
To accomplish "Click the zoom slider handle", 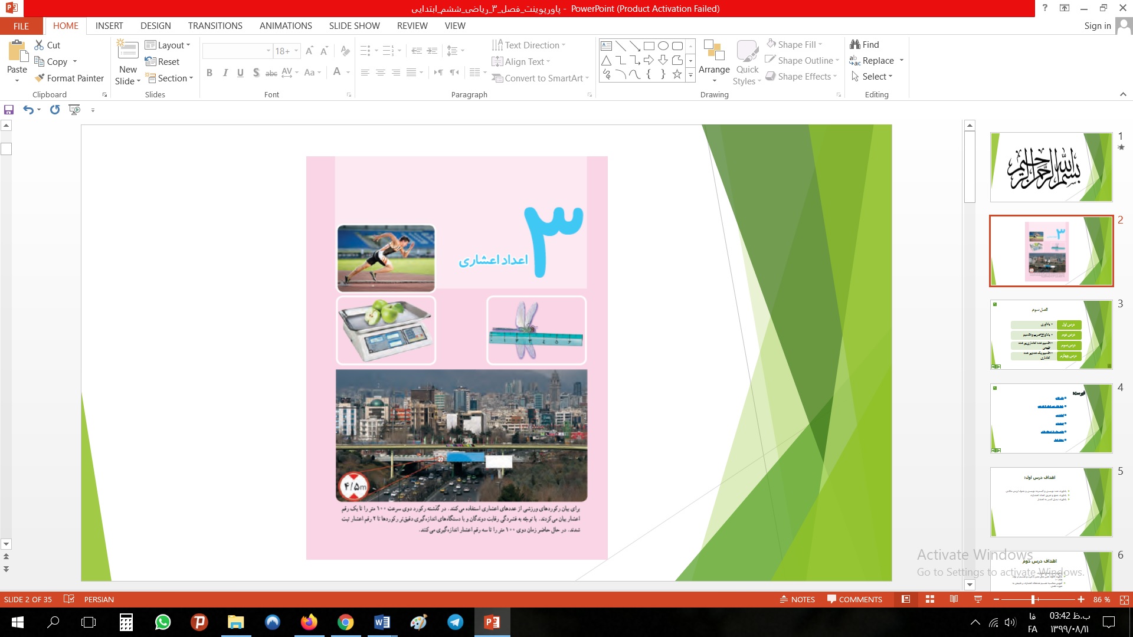I will 1033,599.
